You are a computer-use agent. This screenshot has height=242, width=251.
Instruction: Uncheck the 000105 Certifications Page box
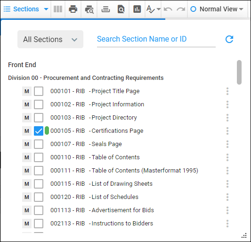[39, 131]
